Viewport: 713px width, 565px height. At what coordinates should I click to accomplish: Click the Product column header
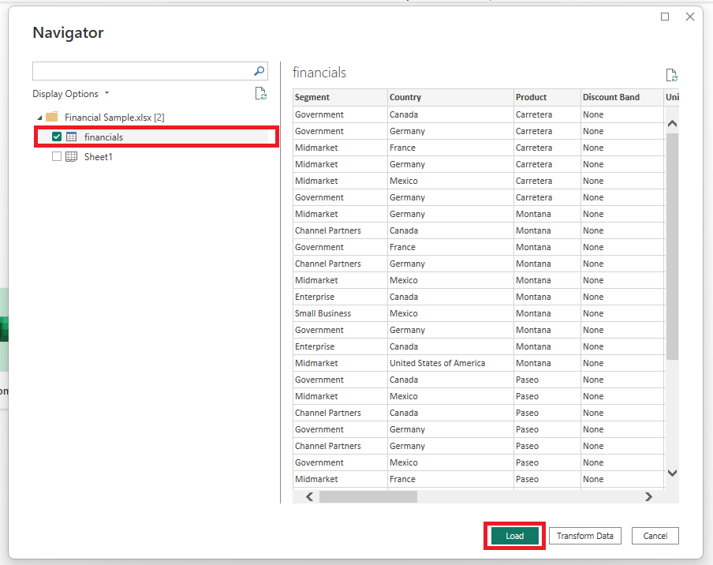[547, 97]
